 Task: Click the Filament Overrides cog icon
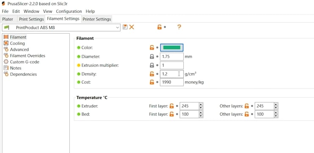pos(6,56)
